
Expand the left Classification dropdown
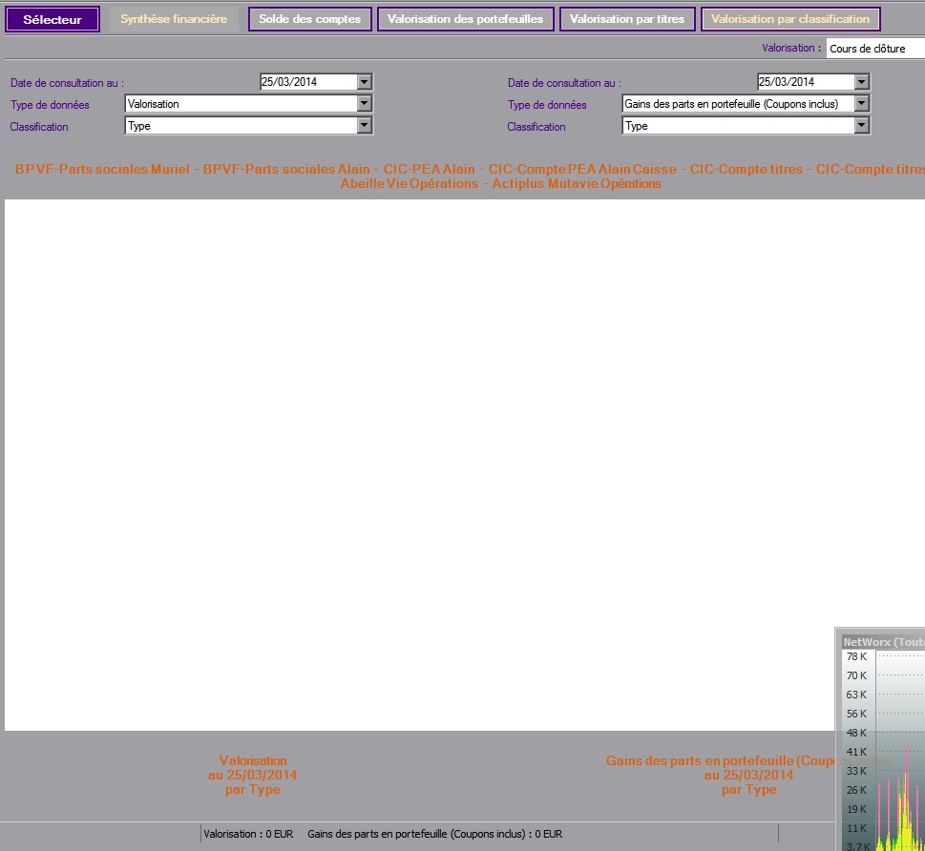coord(364,126)
